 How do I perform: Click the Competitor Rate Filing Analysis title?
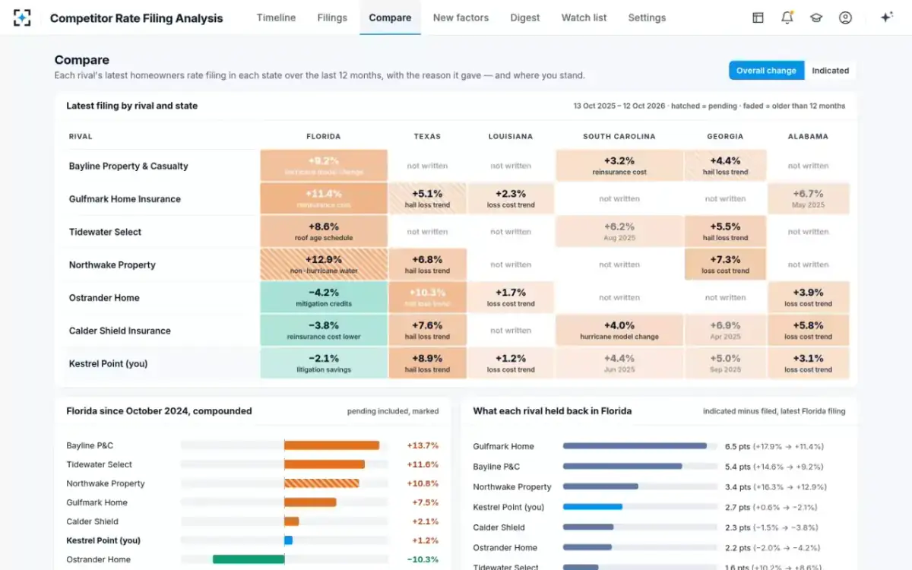[x=137, y=18]
